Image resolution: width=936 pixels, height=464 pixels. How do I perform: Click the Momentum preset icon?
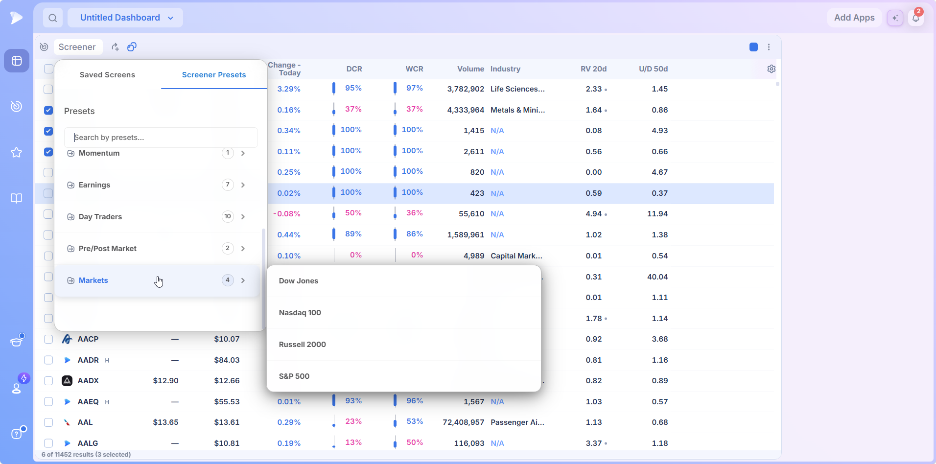tap(70, 153)
